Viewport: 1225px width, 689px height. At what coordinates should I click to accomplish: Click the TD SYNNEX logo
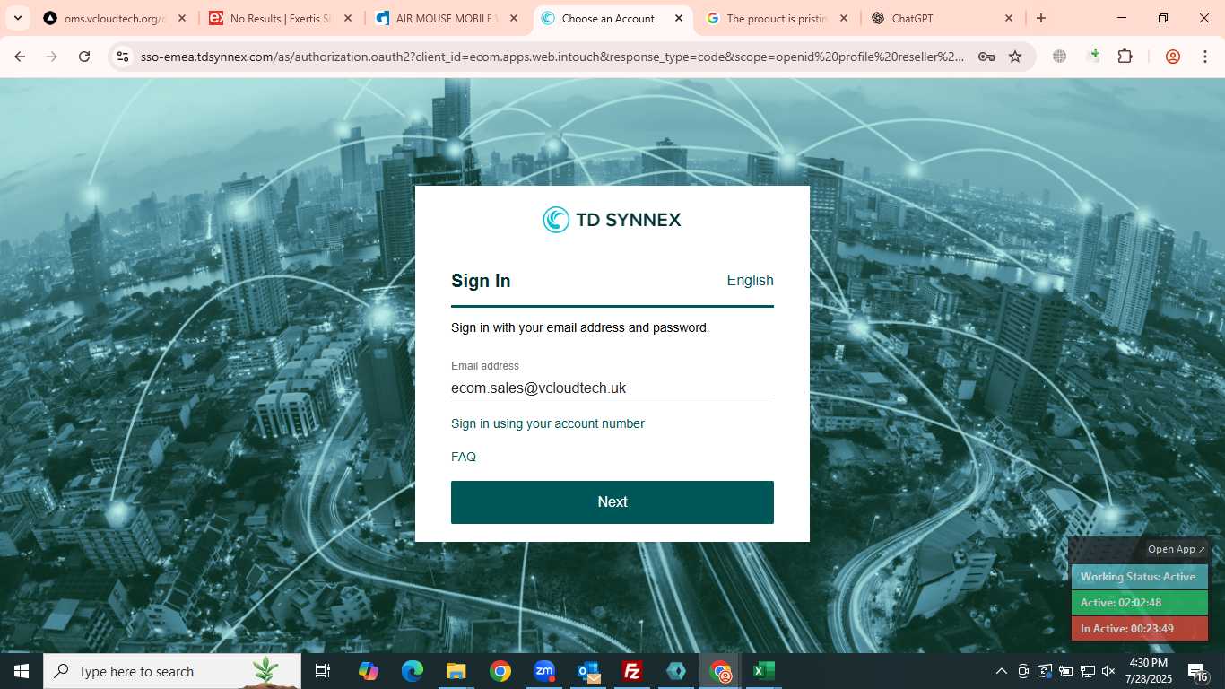pos(612,220)
